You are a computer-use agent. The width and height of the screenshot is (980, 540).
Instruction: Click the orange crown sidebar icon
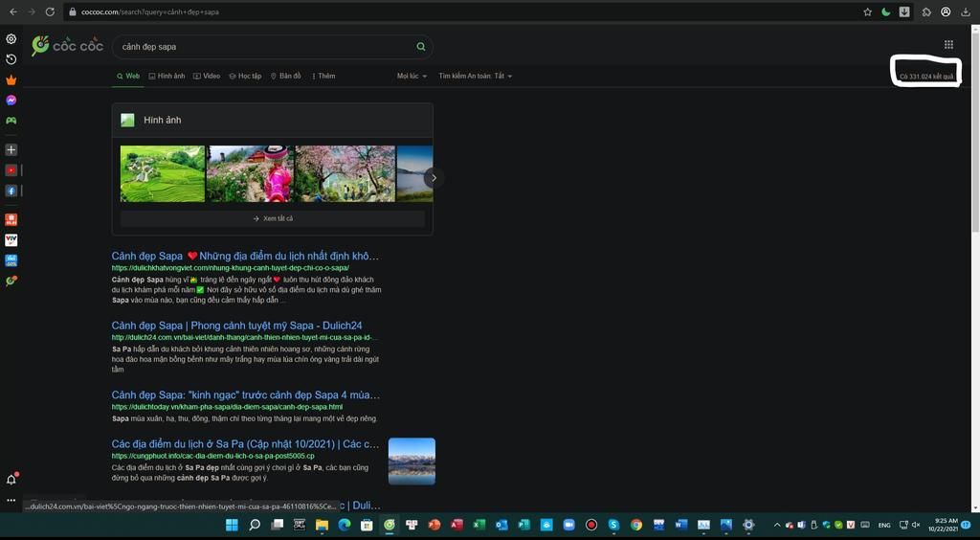point(11,80)
